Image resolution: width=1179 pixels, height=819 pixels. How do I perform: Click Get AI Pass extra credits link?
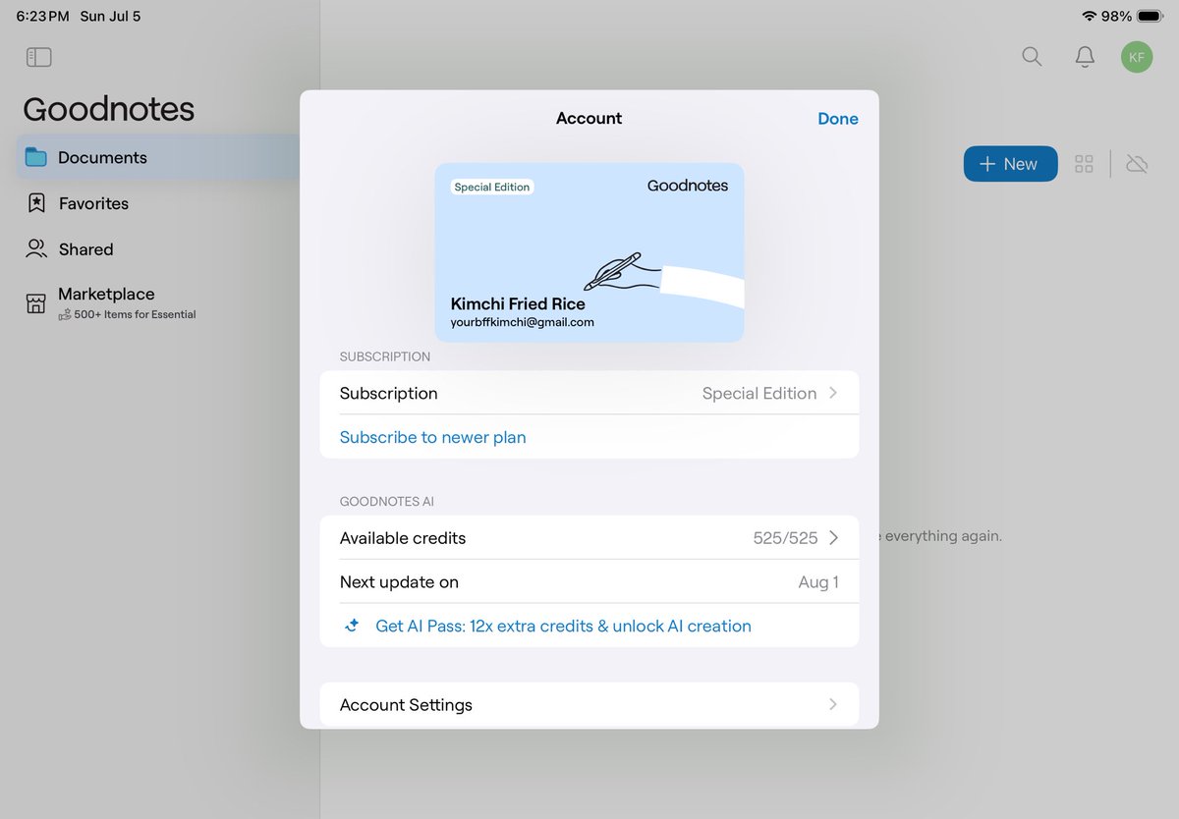pyautogui.click(x=563, y=626)
